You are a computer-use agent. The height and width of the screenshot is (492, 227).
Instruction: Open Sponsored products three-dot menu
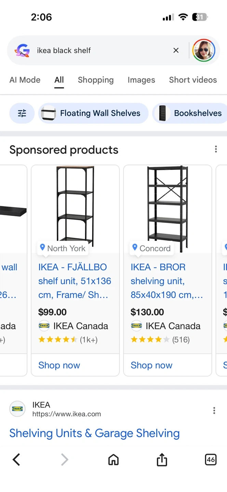click(x=216, y=149)
